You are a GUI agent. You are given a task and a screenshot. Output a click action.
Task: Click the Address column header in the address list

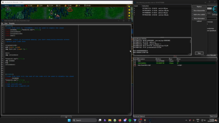point(162,59)
